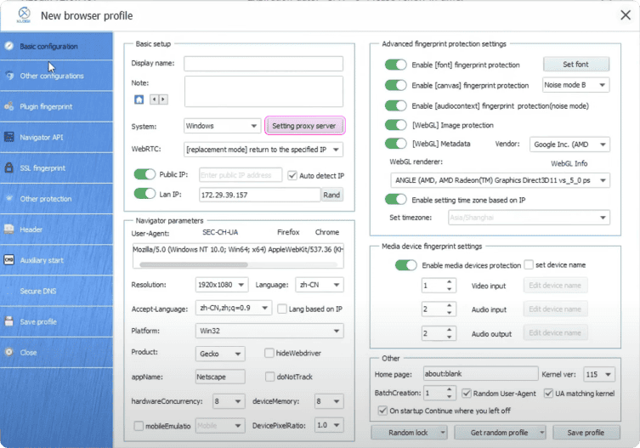Click the Save profile sidebar icon
The image size is (640, 448).
tap(9, 321)
